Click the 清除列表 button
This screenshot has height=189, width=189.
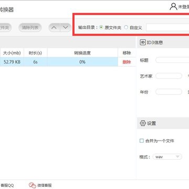(30, 27)
